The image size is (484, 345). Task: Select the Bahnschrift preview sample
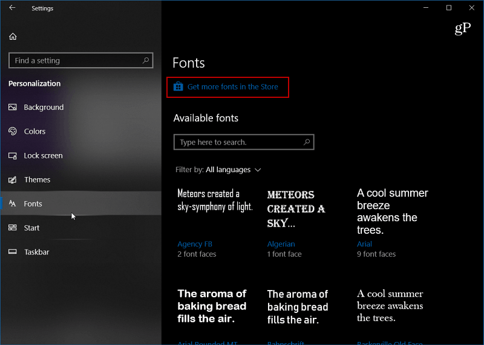coord(298,307)
